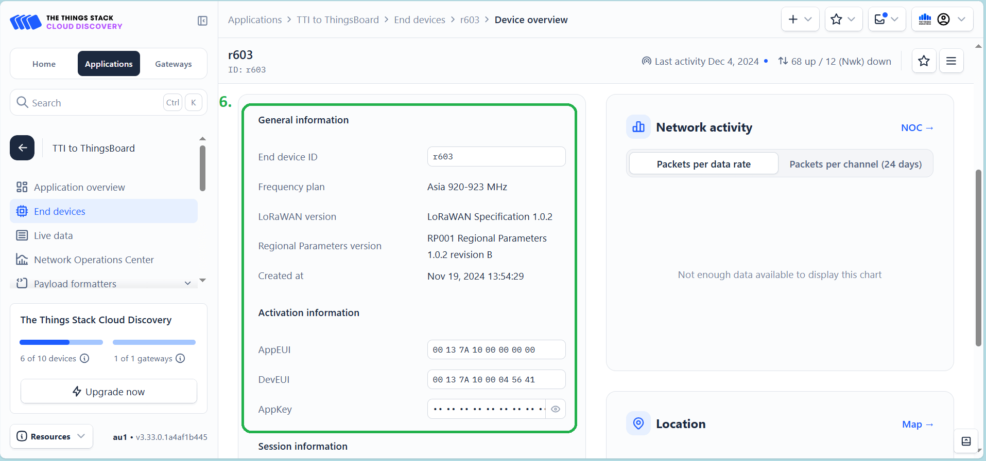Click the search magnifier icon
The width and height of the screenshot is (986, 461).
(22, 102)
